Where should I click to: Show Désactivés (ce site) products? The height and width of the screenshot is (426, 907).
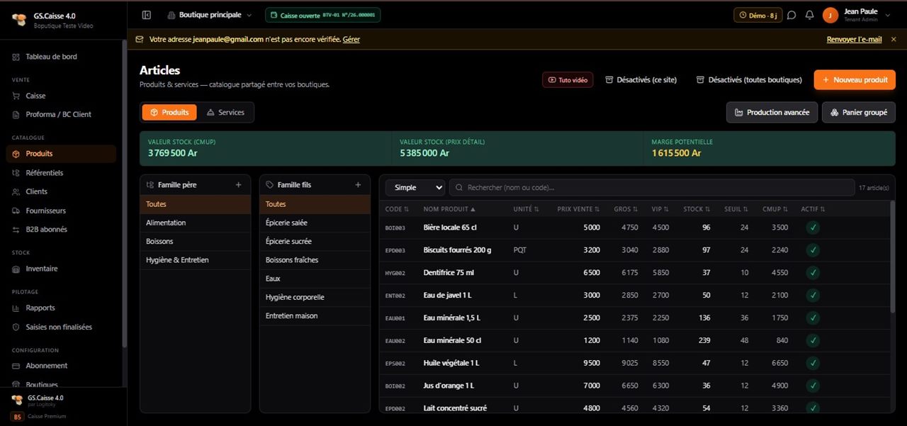[641, 80]
